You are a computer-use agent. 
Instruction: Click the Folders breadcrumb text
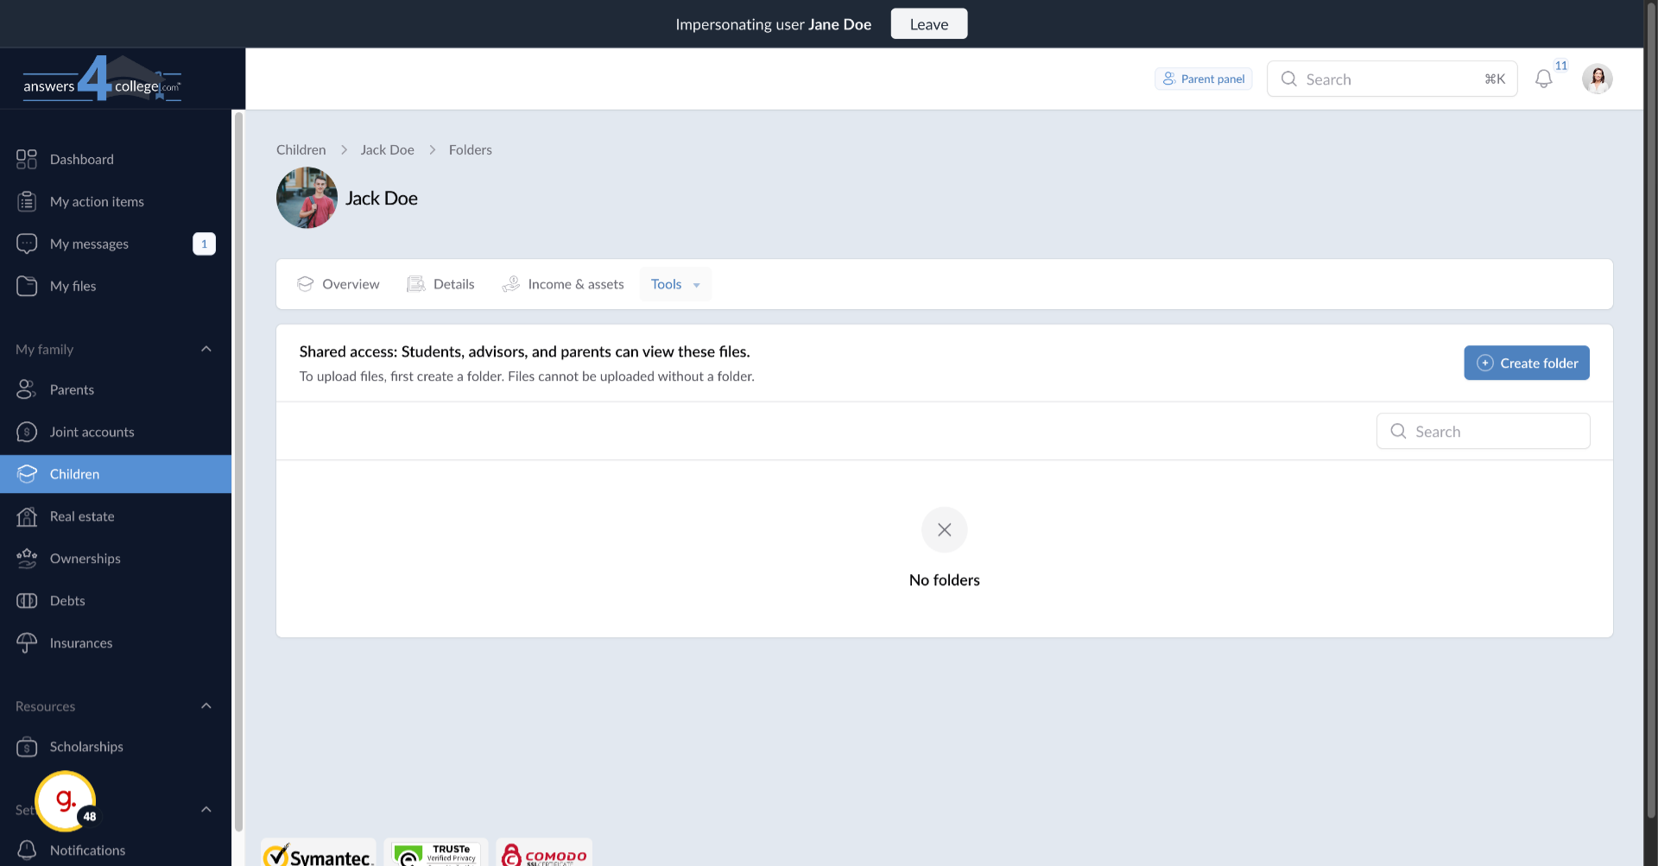[471, 149]
